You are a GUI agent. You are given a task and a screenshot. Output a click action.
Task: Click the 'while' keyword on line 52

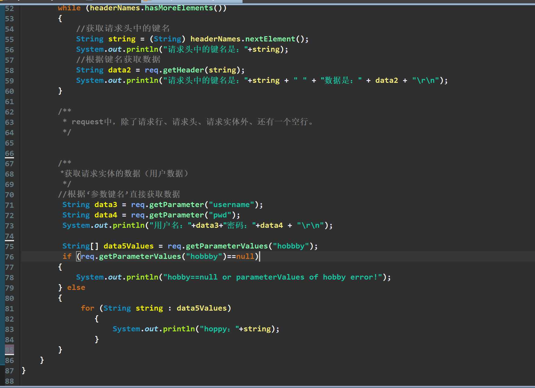pos(69,8)
